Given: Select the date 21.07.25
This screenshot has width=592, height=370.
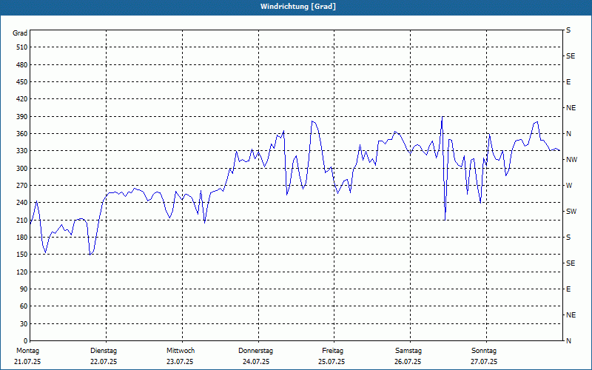Looking at the screenshot, I should click(x=27, y=362).
